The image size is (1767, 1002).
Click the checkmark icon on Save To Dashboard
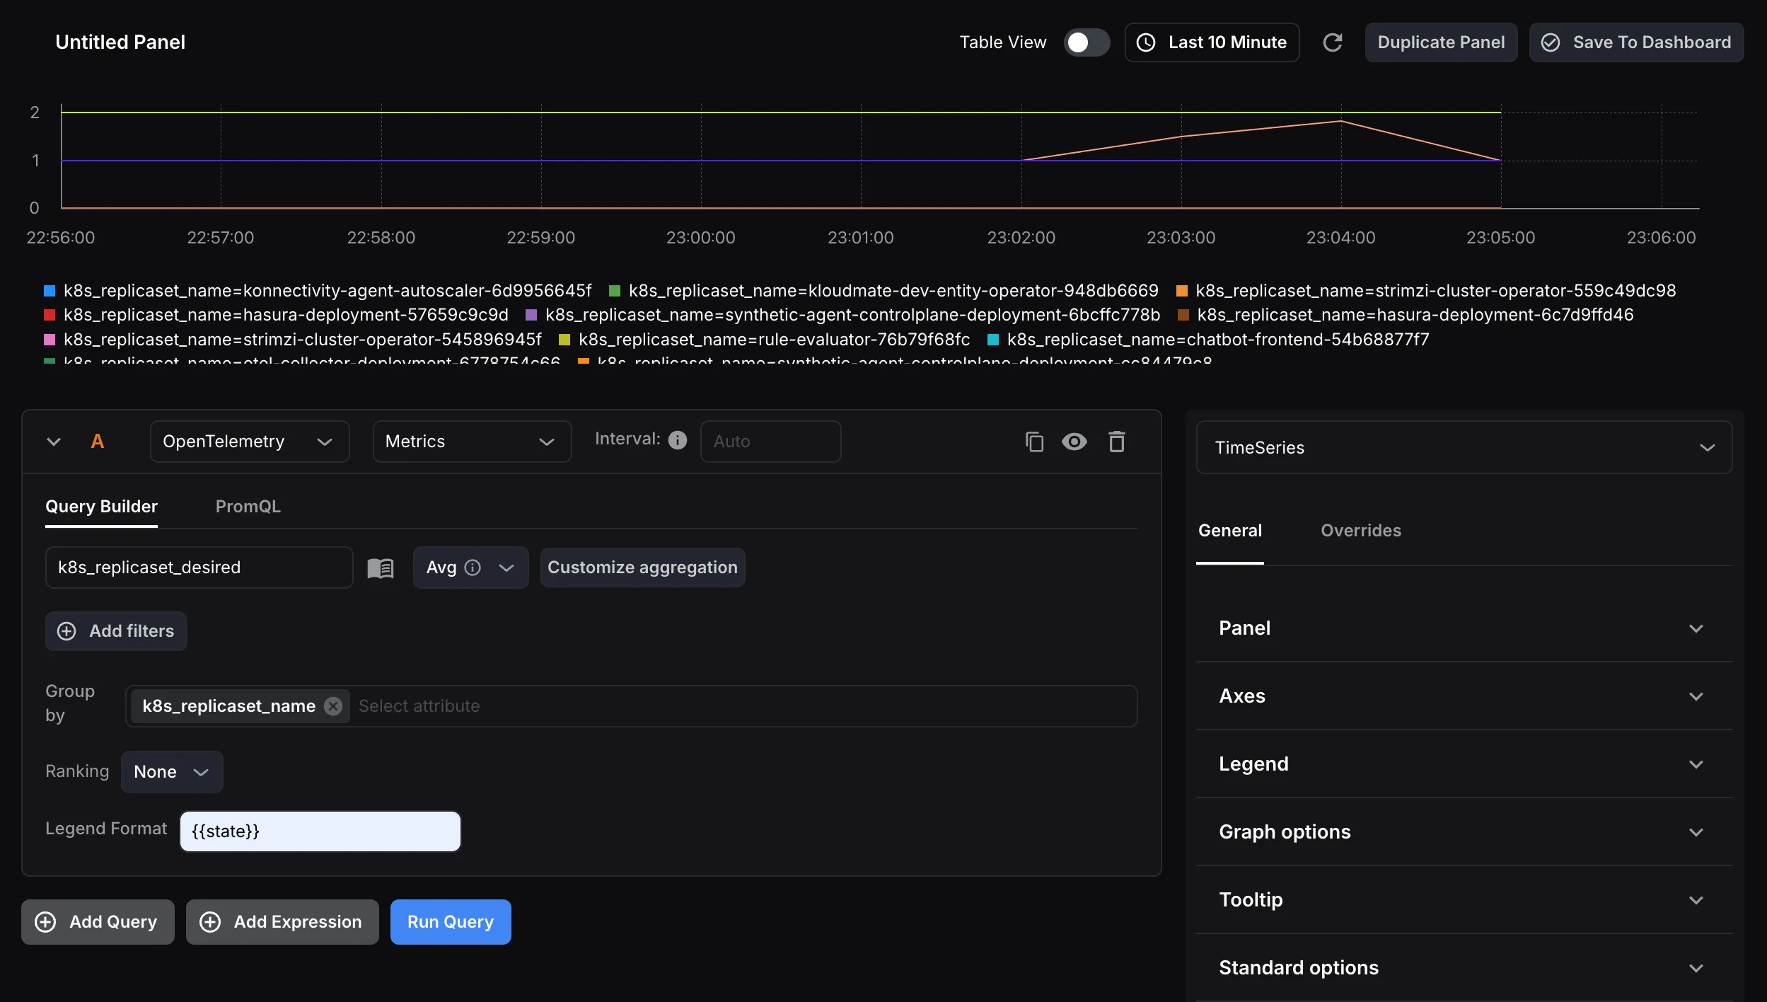1551,42
